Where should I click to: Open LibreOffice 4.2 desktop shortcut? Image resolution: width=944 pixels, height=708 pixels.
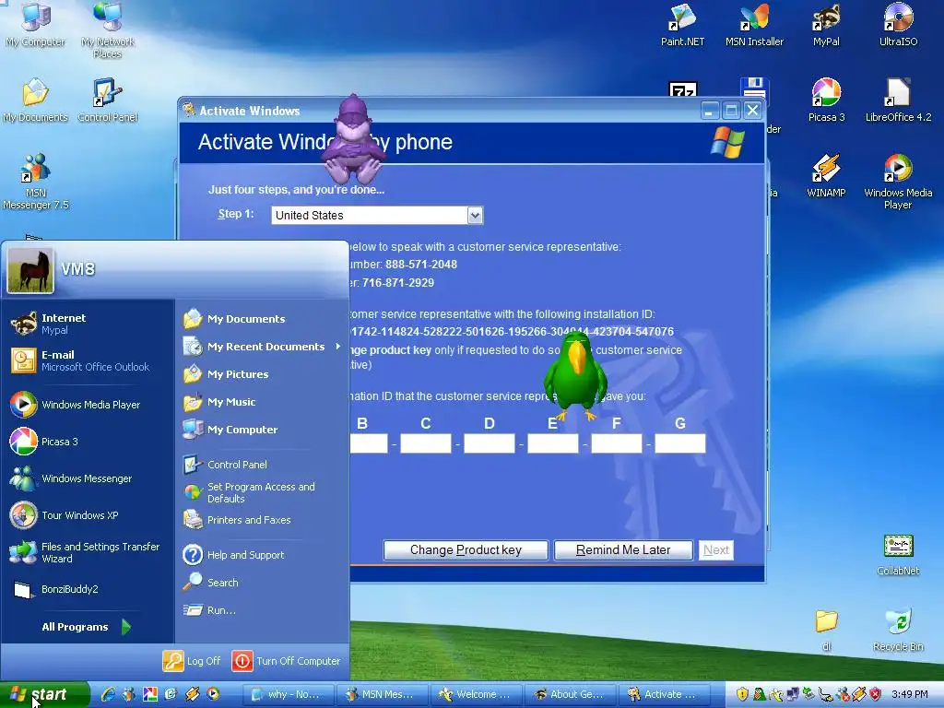pos(898,100)
